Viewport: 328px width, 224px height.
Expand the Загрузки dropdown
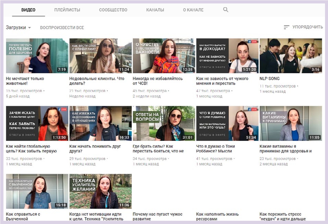coord(18,28)
